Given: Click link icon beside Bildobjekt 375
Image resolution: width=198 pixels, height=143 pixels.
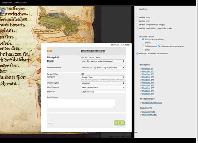Looking at the screenshot, I should pos(141,83).
